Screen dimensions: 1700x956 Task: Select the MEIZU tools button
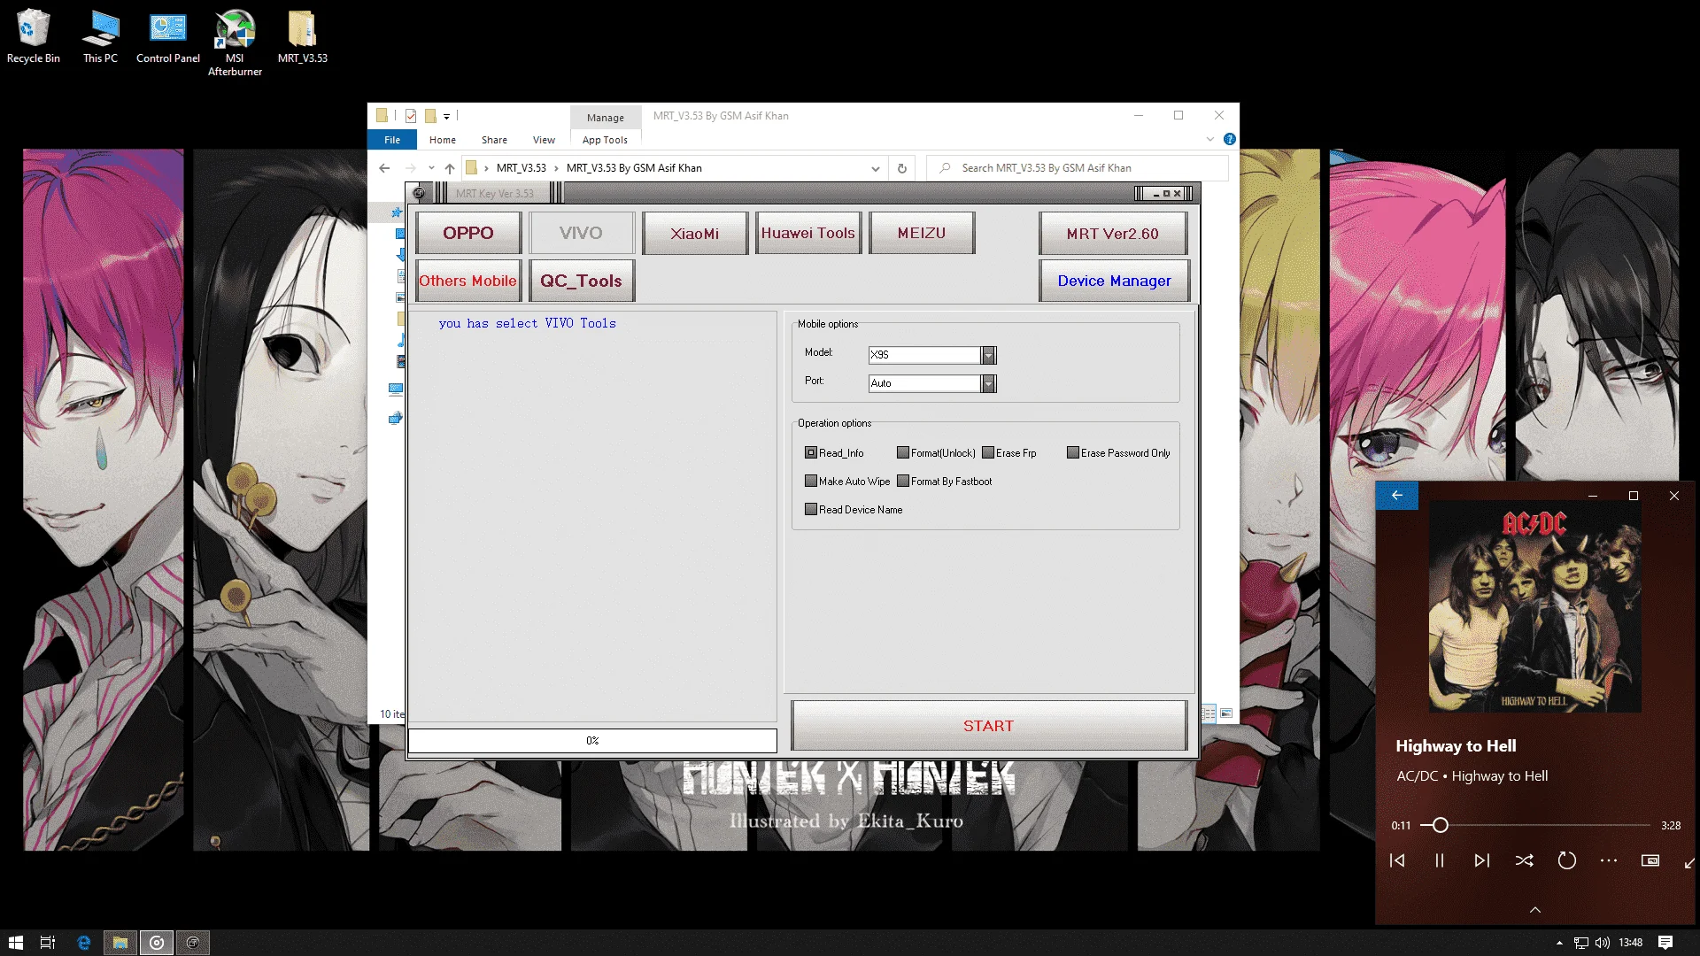(x=922, y=233)
